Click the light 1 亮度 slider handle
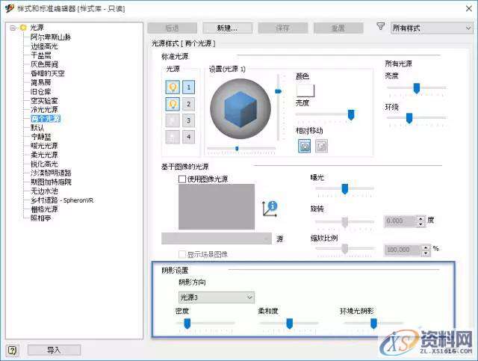The image size is (478, 361). 351,115
